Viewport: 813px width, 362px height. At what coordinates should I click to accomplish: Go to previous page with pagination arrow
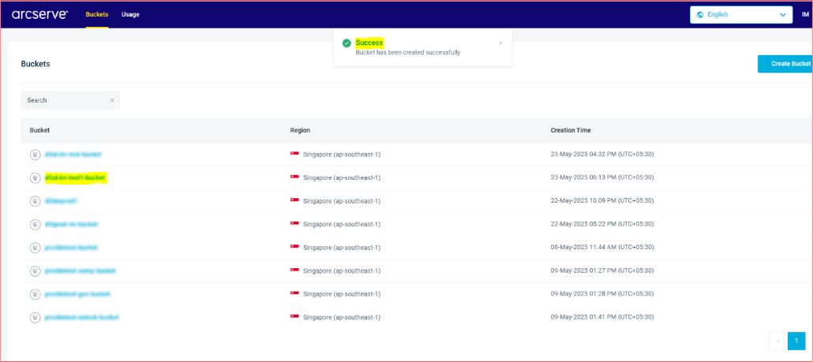(777, 341)
